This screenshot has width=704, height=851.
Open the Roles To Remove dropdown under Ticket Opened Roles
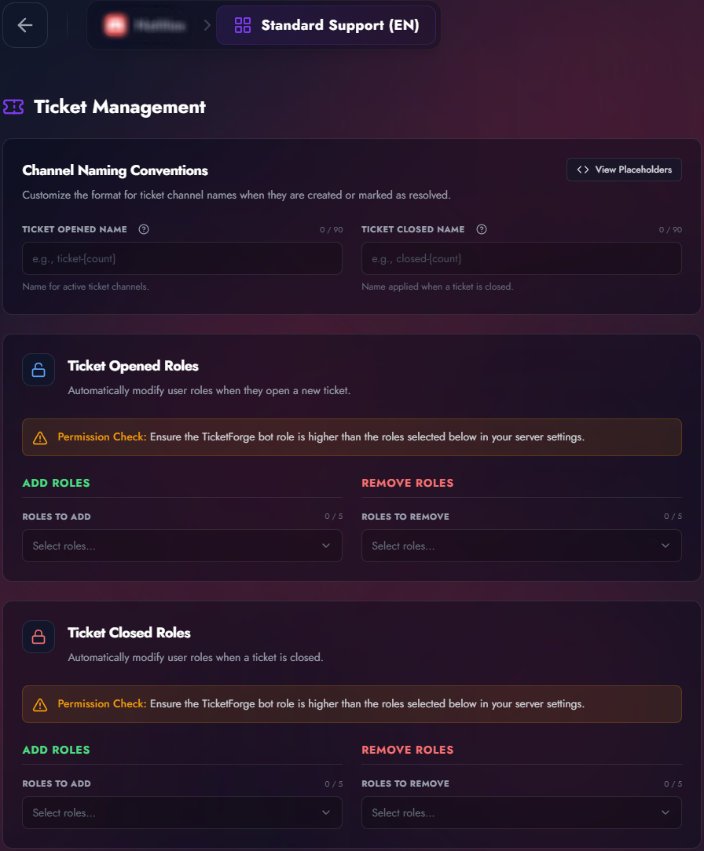pyautogui.click(x=521, y=545)
